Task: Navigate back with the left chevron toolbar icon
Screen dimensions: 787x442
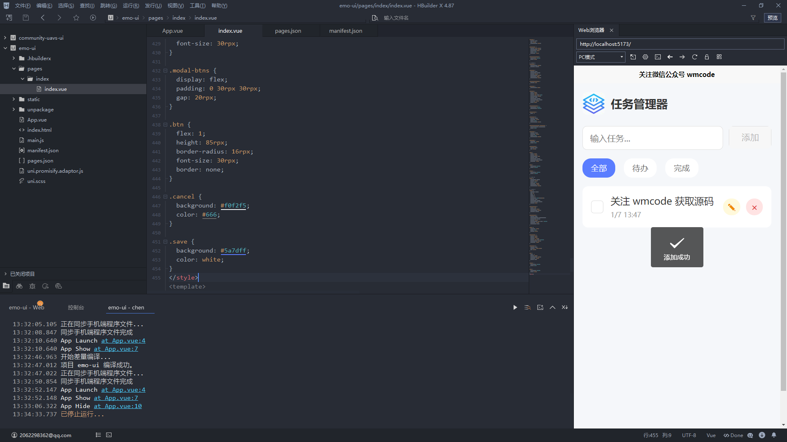Action: click(43, 18)
